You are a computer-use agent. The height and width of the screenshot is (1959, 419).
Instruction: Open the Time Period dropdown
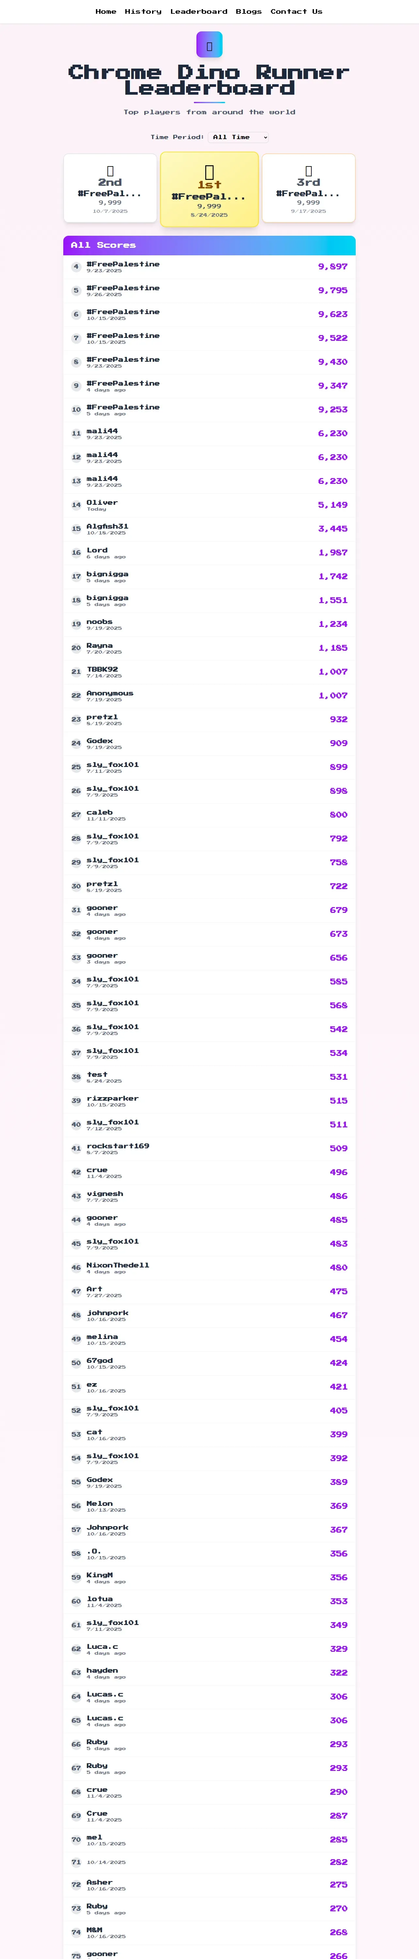(x=238, y=138)
